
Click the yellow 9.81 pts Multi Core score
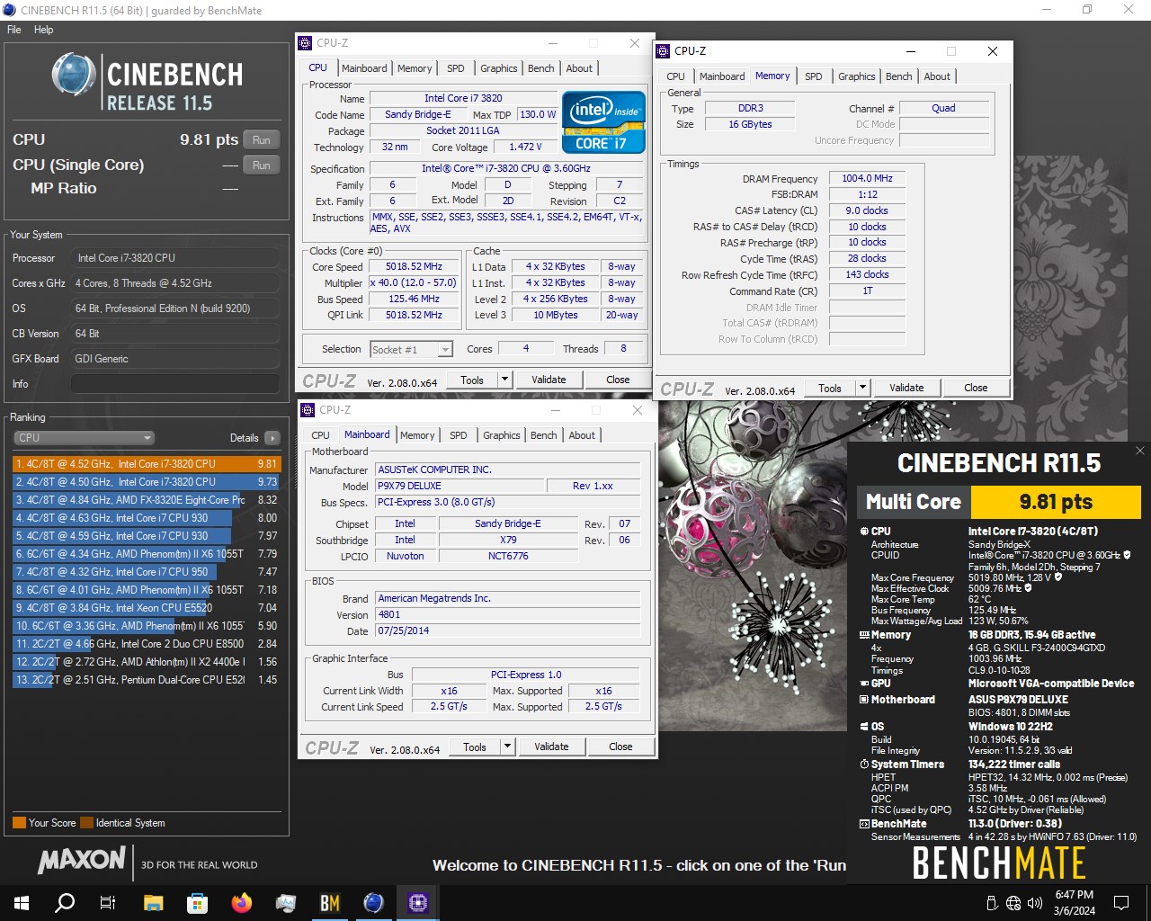pos(1056,502)
